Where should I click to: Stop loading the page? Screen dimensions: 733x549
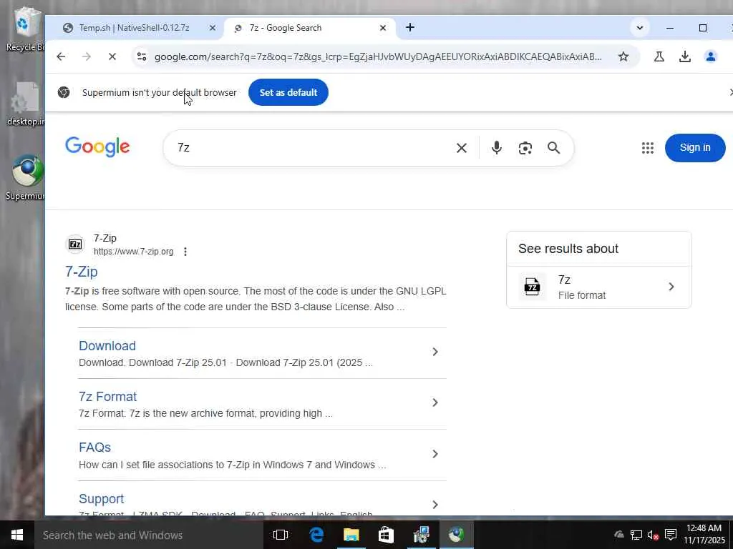tap(112, 56)
